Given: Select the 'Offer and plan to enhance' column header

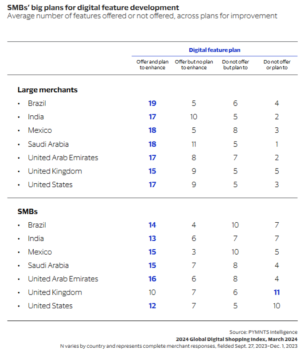Looking at the screenshot, I should (152, 65).
